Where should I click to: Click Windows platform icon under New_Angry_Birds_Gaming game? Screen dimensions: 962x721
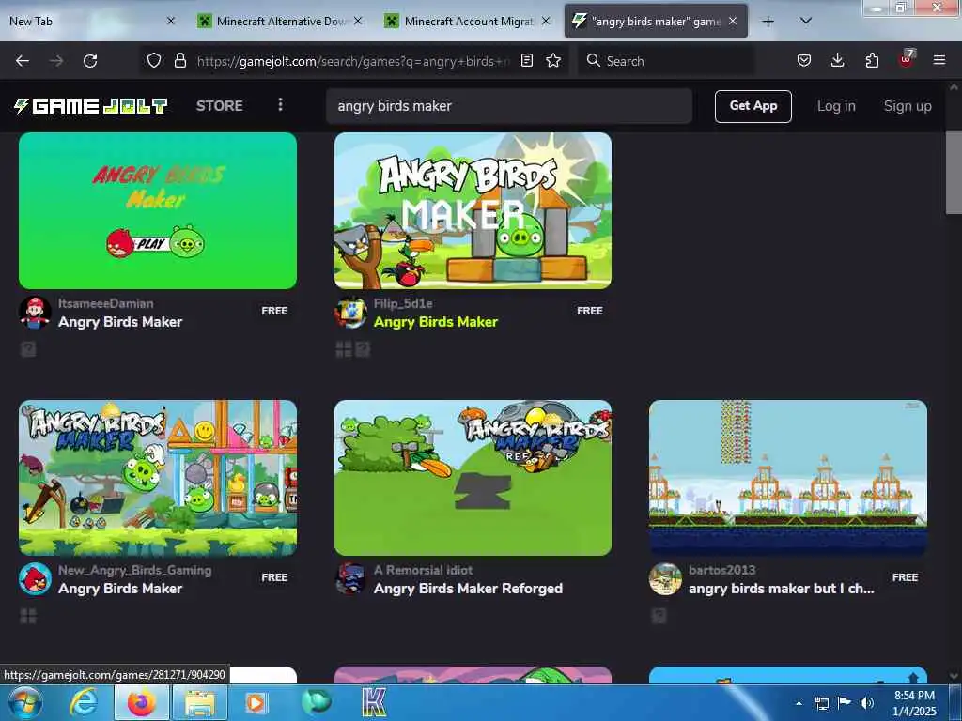28,616
